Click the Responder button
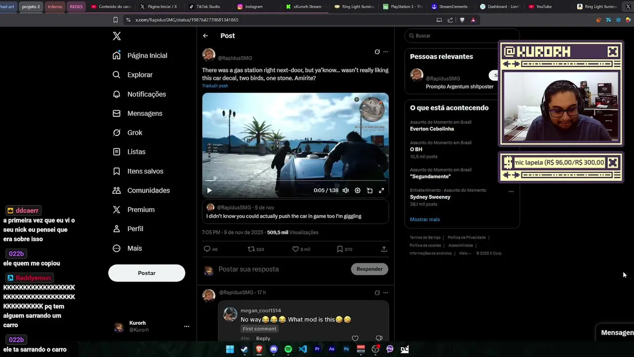 370,269
